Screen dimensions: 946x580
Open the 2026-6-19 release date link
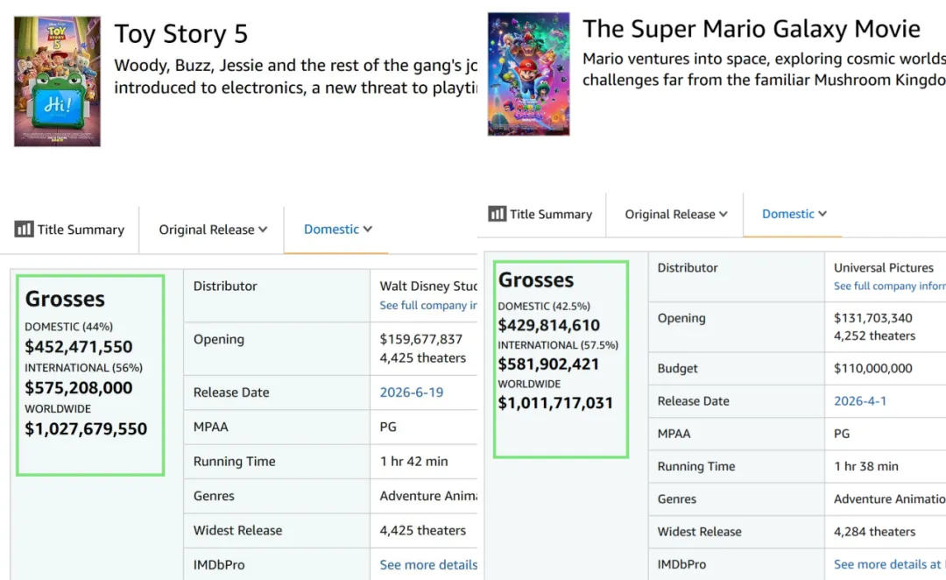click(412, 393)
